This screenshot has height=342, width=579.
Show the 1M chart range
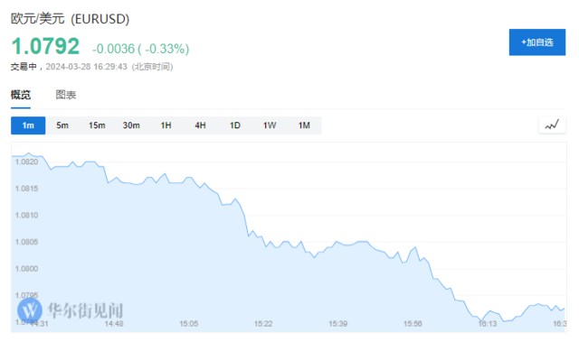click(x=304, y=125)
